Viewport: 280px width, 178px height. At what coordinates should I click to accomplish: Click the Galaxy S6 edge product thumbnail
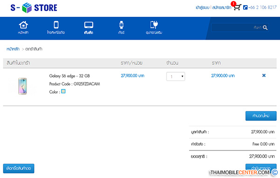22,86
